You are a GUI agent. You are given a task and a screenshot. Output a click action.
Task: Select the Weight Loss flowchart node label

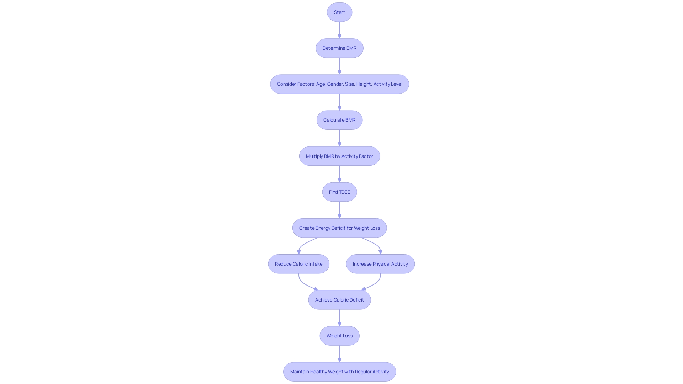(340, 336)
